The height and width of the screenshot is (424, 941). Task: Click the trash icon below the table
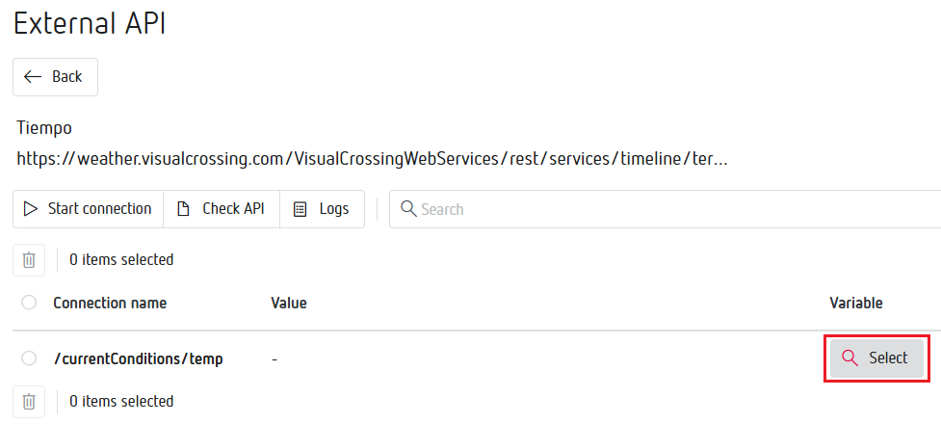(x=29, y=401)
